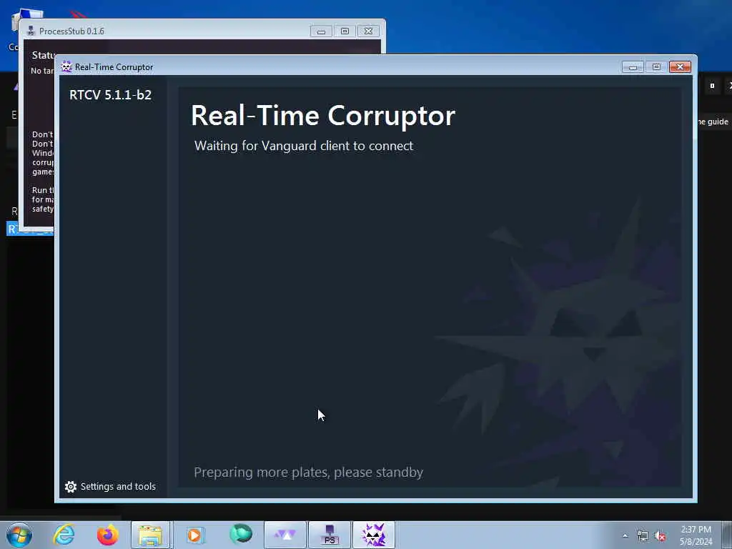Viewport: 732px width, 549px height.
Task: Open Settings and tools in RTCV sidebar
Action: coord(110,486)
